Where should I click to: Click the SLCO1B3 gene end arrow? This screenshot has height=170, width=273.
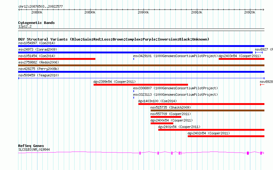[x=263, y=153]
